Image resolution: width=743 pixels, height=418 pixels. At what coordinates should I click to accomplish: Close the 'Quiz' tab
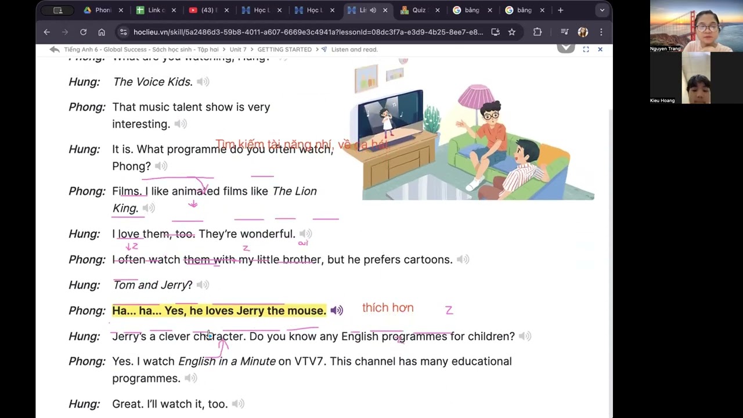coord(437,10)
